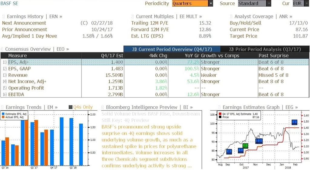Open Consensus Overview EEO link
Image resolution: width=310 pixels, height=170 pixels.
coord(37,49)
